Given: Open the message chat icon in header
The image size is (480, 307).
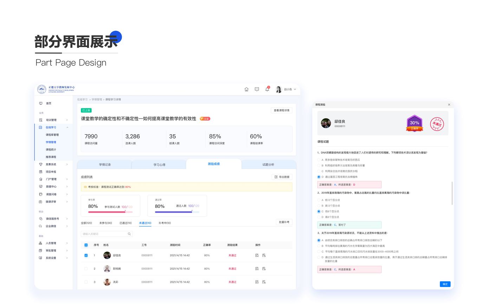Looking at the screenshot, I should coord(257,89).
